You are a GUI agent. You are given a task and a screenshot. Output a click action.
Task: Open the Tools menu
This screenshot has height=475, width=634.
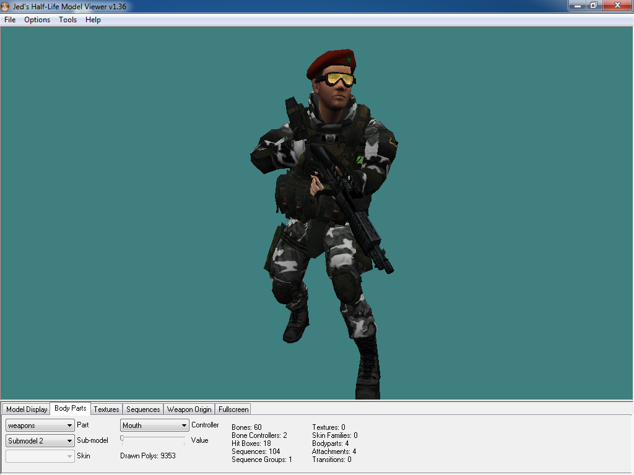click(x=67, y=20)
